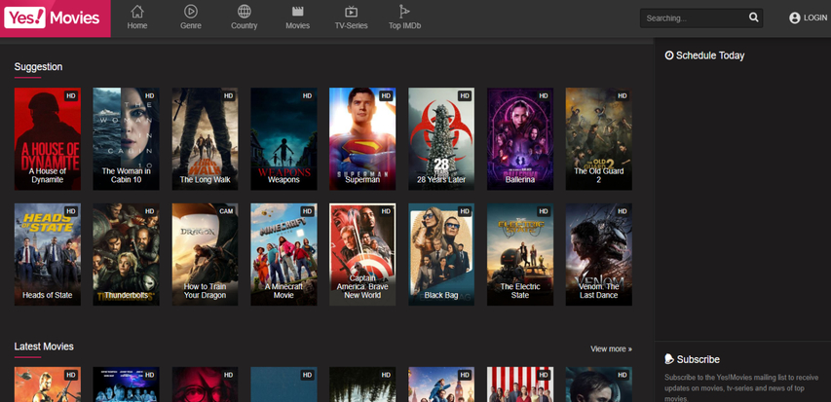
Task: Go to the TV-Series menu label
Action: [x=351, y=25]
